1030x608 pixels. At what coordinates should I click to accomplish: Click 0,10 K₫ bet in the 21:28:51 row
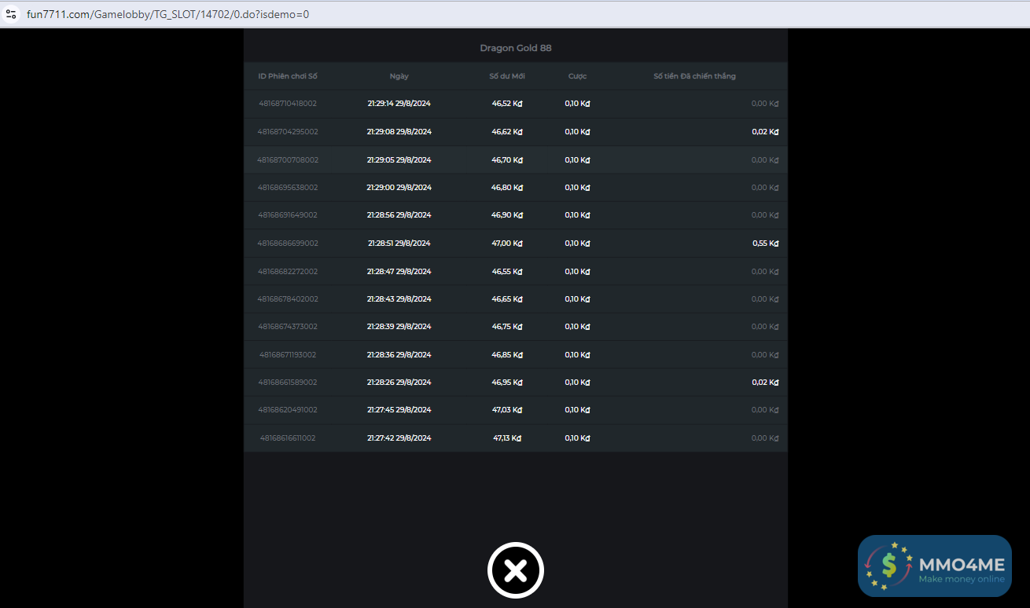coord(577,244)
